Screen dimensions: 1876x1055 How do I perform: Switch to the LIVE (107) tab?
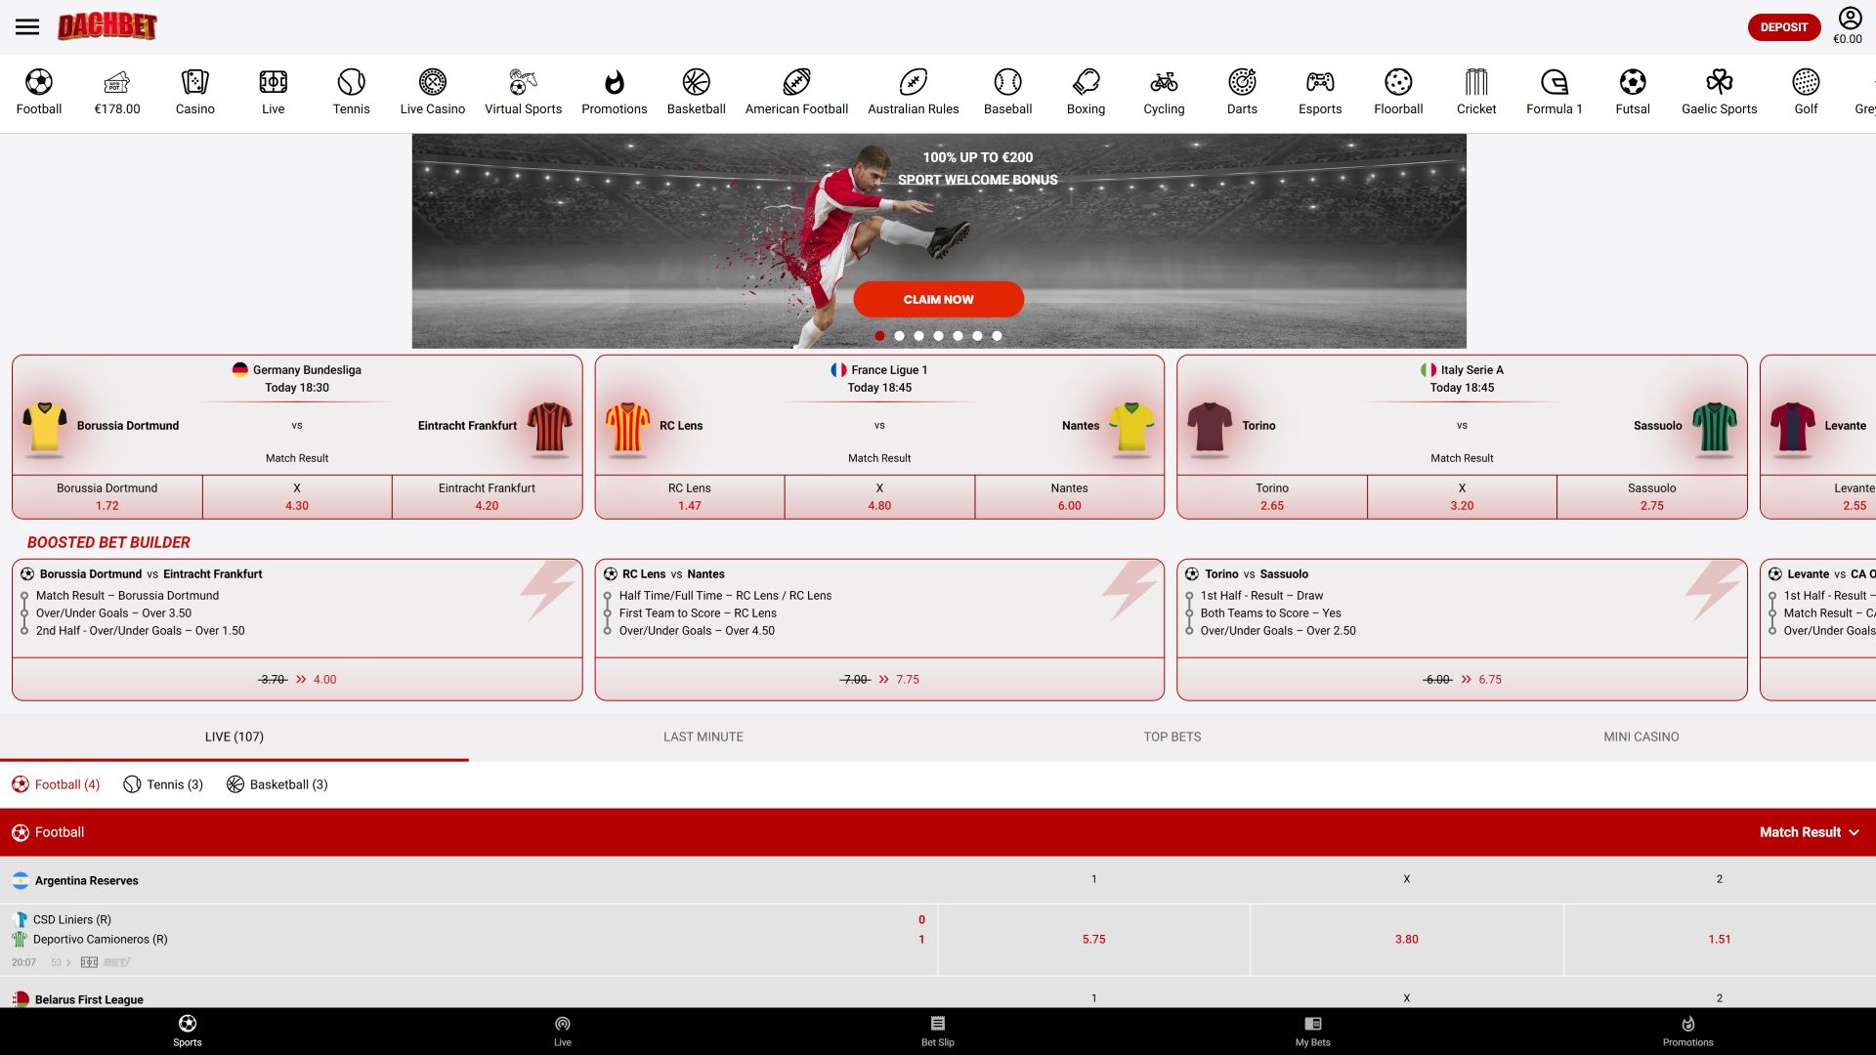pyautogui.click(x=234, y=737)
